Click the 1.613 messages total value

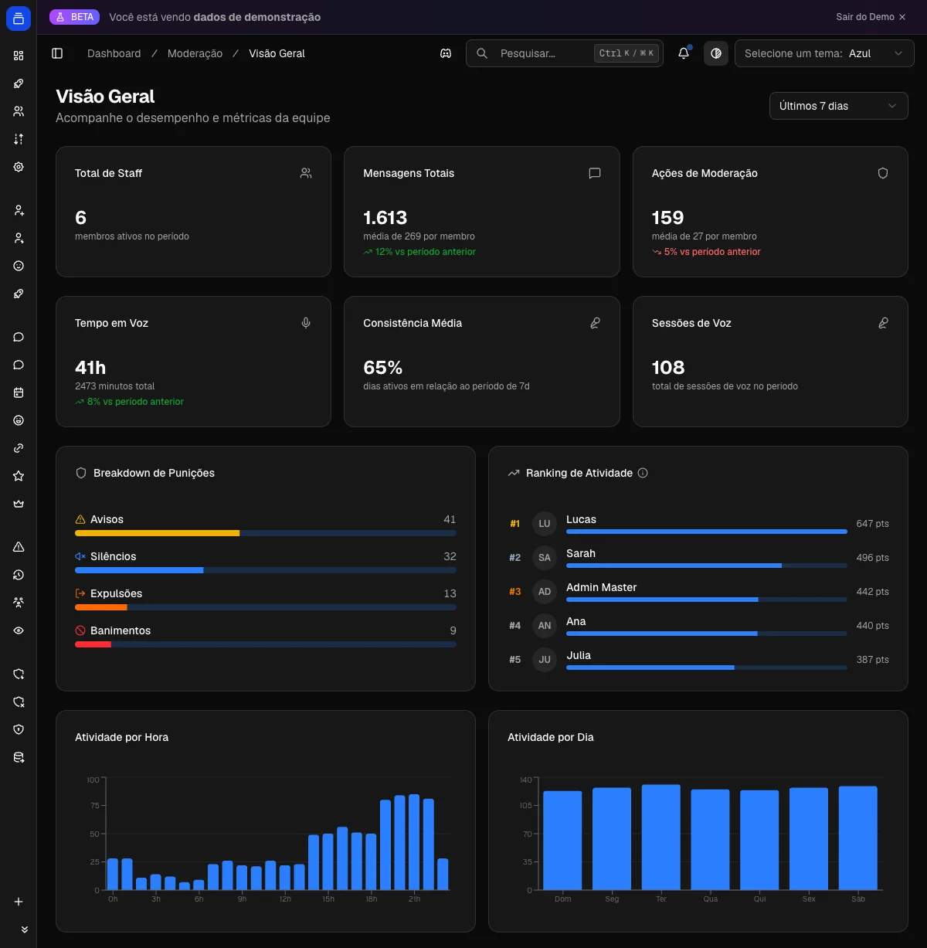(x=385, y=218)
